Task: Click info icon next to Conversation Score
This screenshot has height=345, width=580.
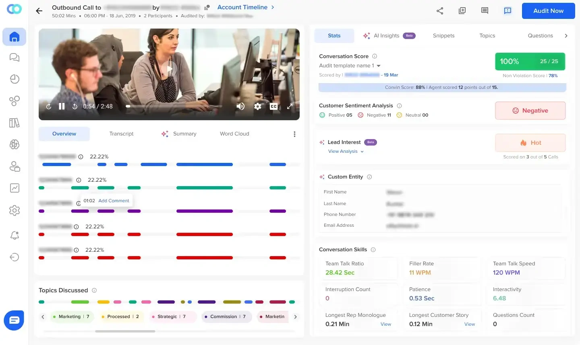Action: pyautogui.click(x=375, y=56)
